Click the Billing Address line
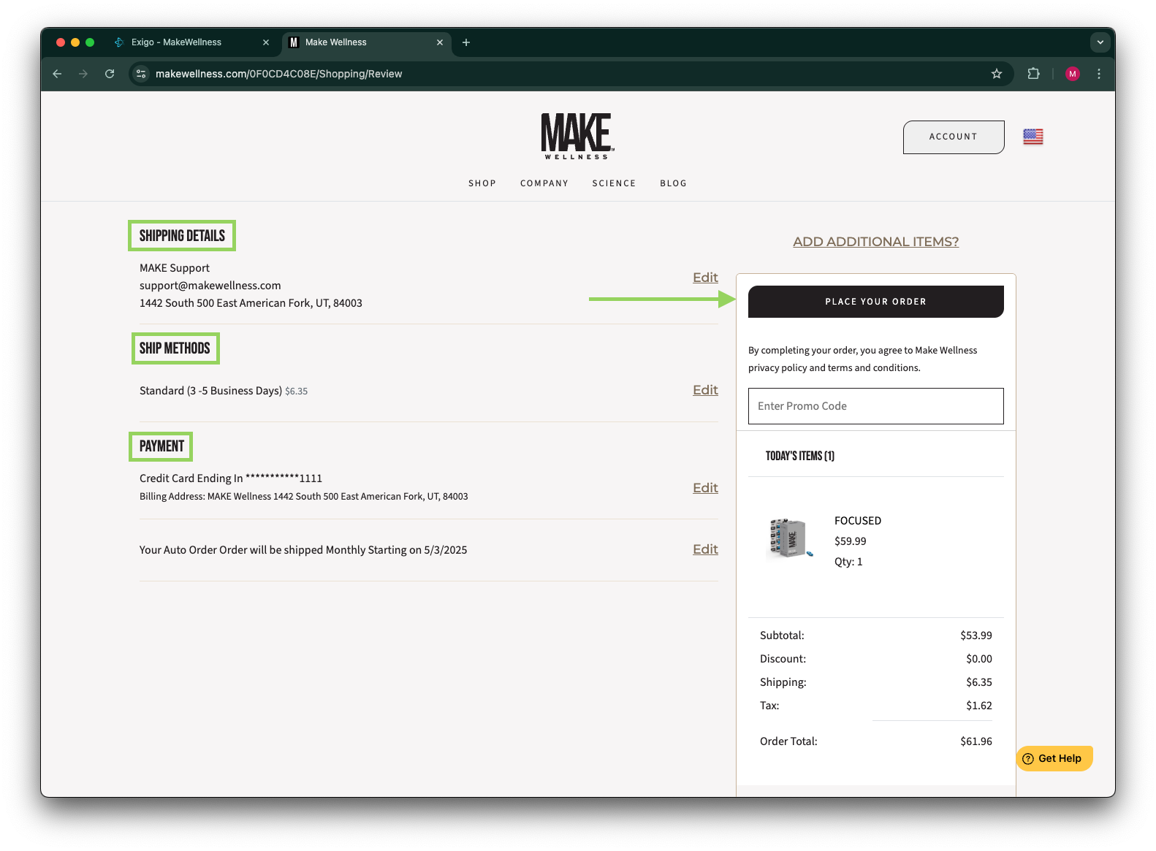Image resolution: width=1156 pixels, height=851 pixels. 304,497
